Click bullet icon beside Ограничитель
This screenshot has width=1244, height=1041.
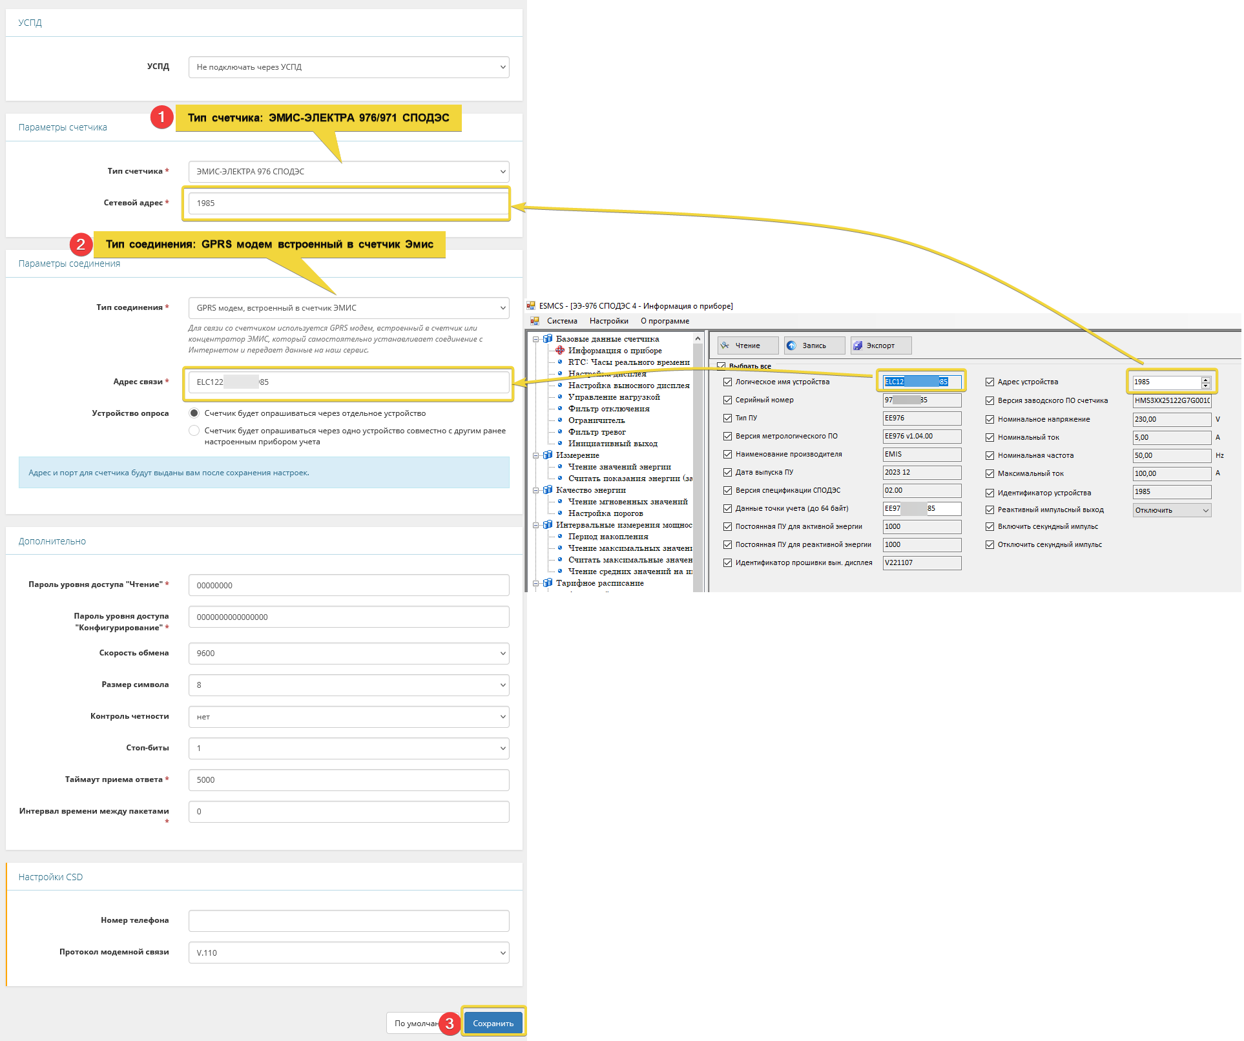[x=560, y=420]
